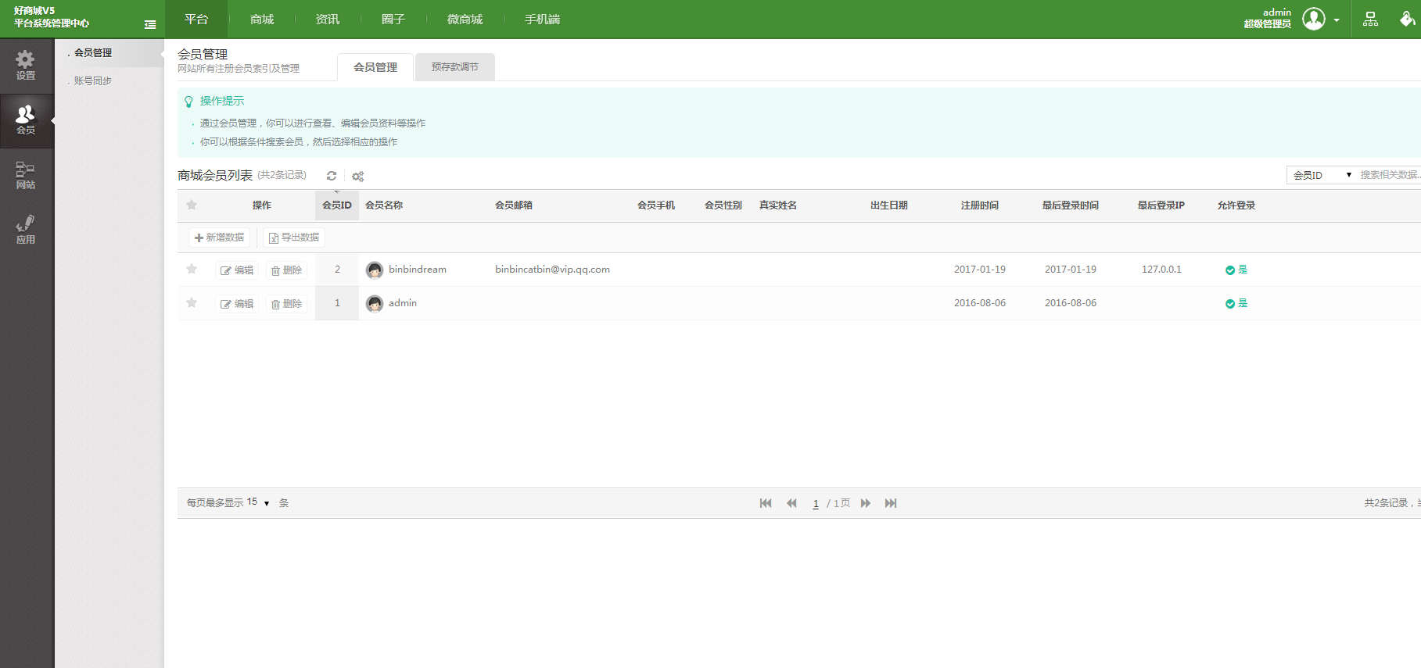
Task: Edit the binbindream member
Action: tap(237, 270)
